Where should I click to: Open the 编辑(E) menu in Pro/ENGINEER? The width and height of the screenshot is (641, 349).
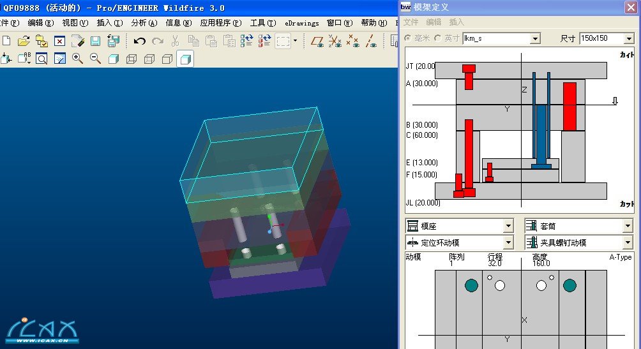(x=40, y=23)
